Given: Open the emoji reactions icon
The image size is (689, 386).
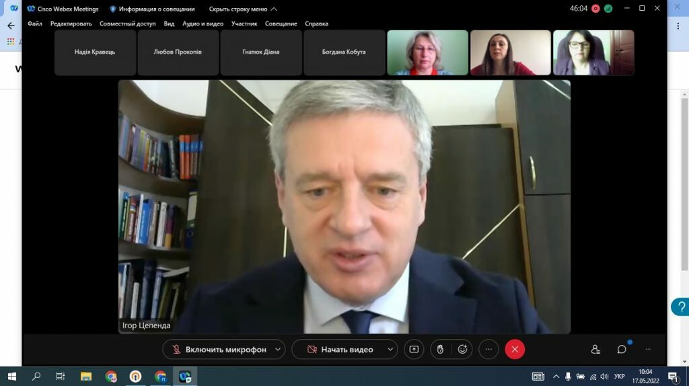Looking at the screenshot, I should pos(462,349).
